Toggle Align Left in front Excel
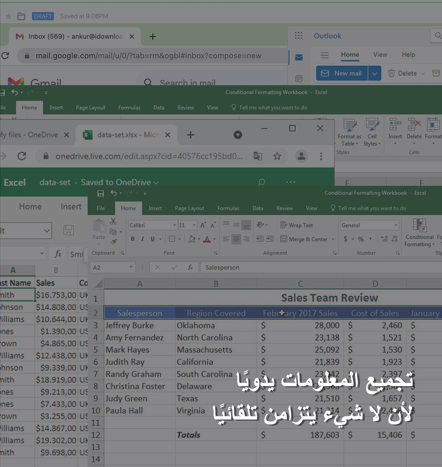 point(226,239)
